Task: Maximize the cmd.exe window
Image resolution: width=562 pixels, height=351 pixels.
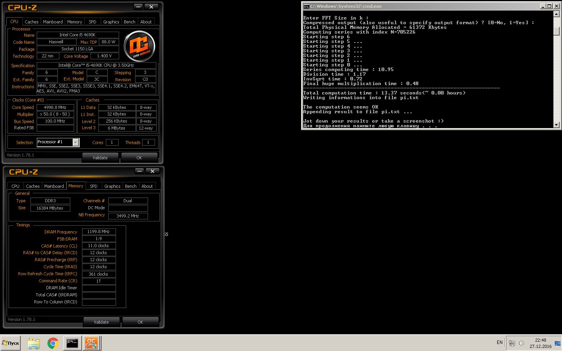Action: 549,6
